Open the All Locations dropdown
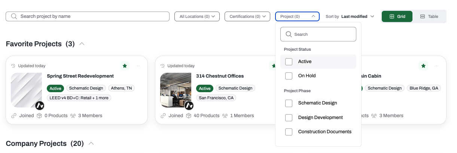Viewport: 457px width, 153px height. [197, 16]
